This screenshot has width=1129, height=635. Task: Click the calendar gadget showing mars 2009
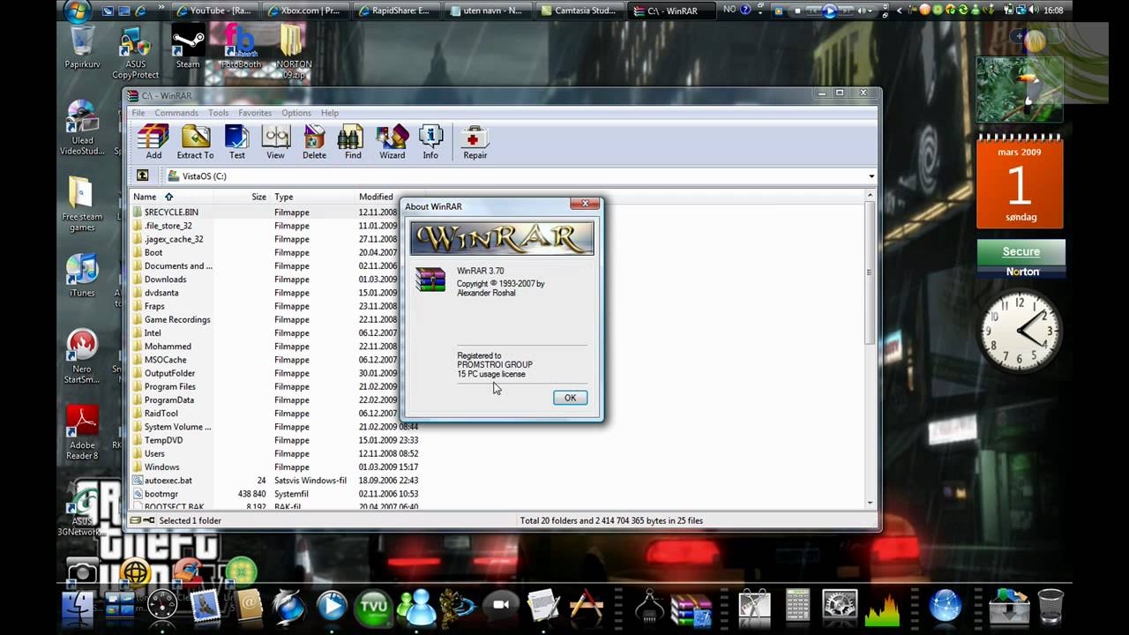coord(1020,183)
